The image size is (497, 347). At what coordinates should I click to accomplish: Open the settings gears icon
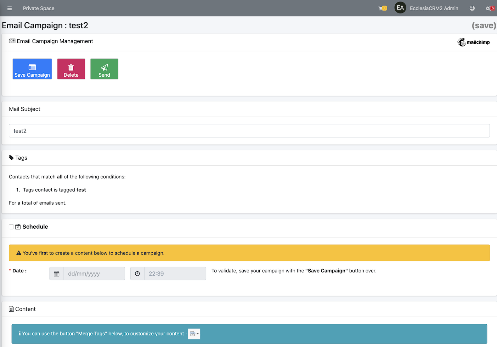pos(490,8)
